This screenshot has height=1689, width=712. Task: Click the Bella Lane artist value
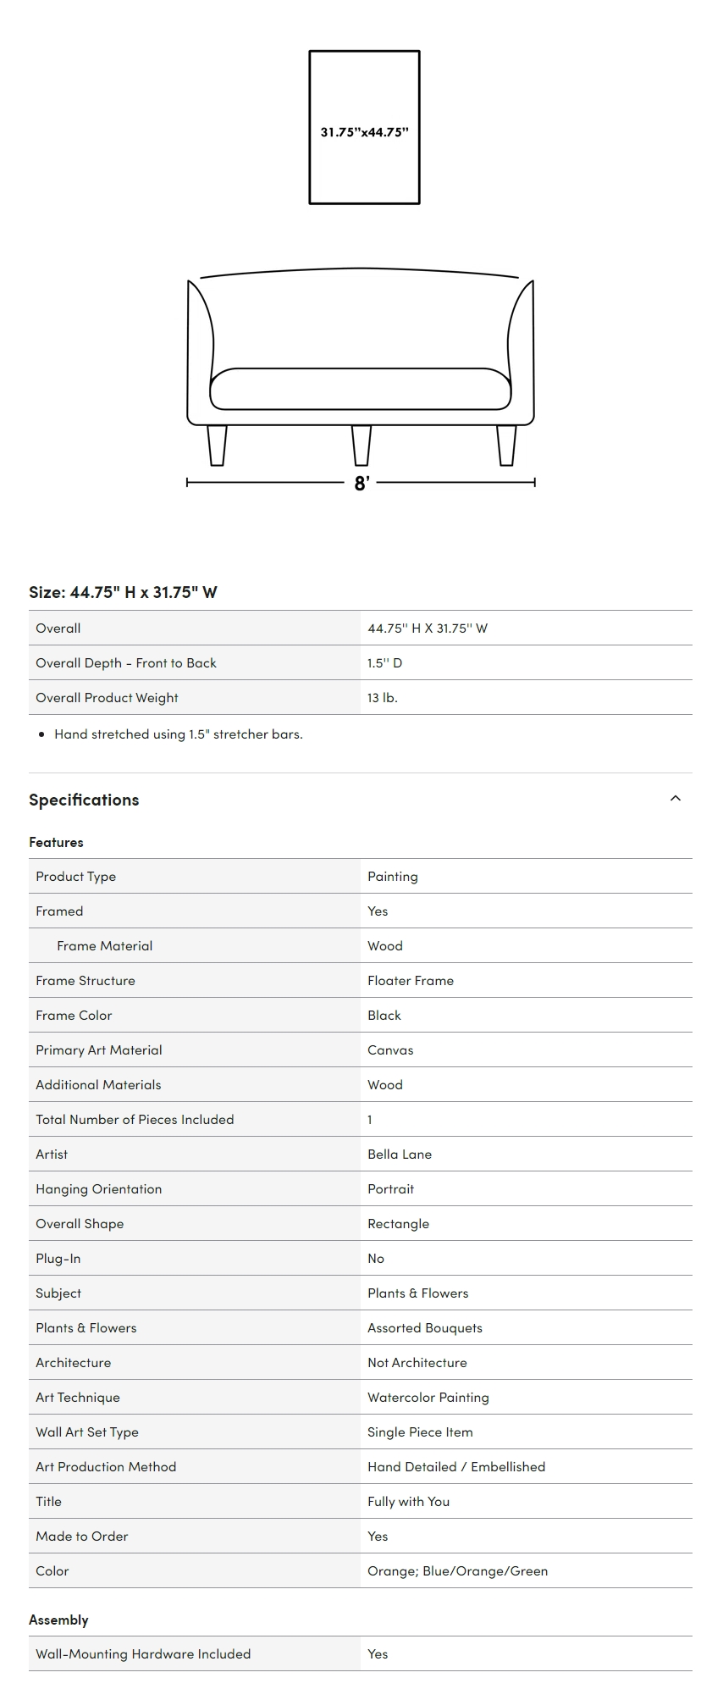(x=400, y=1154)
